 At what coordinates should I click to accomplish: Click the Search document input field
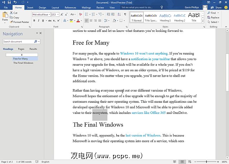tap(18, 42)
